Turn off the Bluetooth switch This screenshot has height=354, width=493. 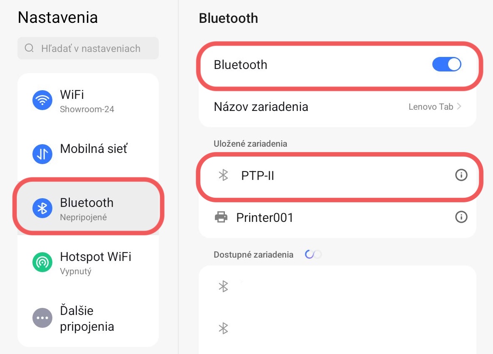446,65
